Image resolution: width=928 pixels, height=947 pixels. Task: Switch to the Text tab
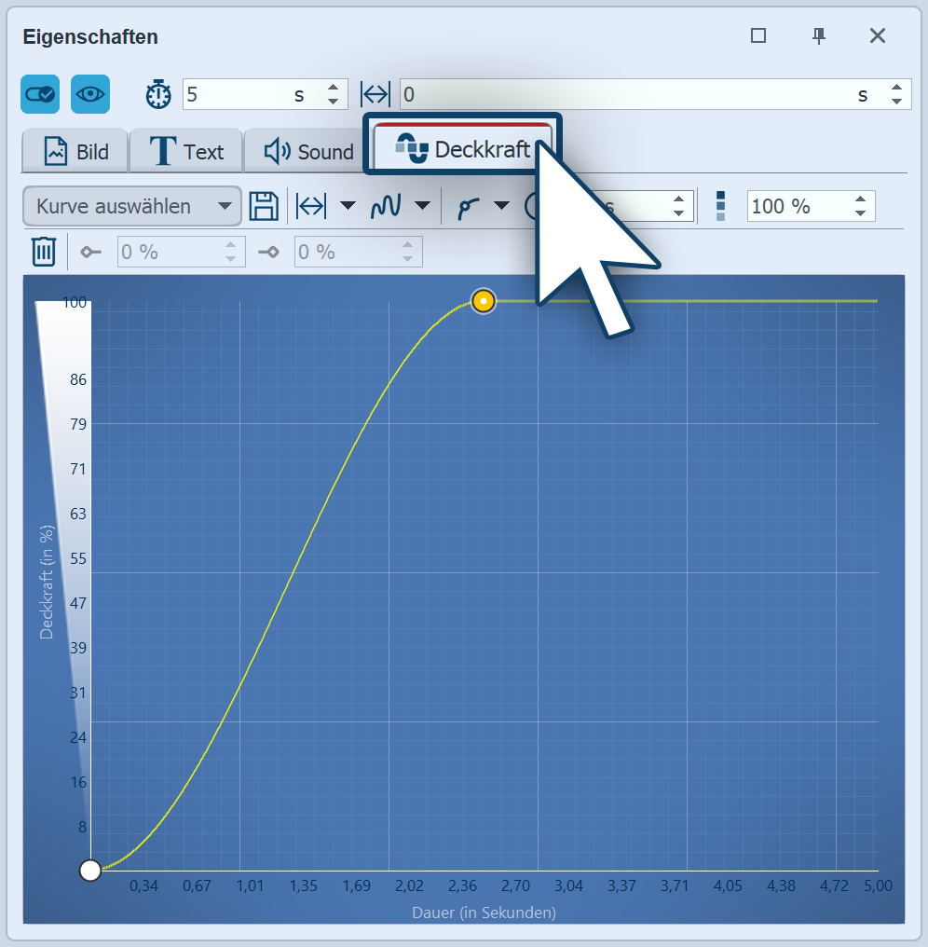(x=187, y=152)
